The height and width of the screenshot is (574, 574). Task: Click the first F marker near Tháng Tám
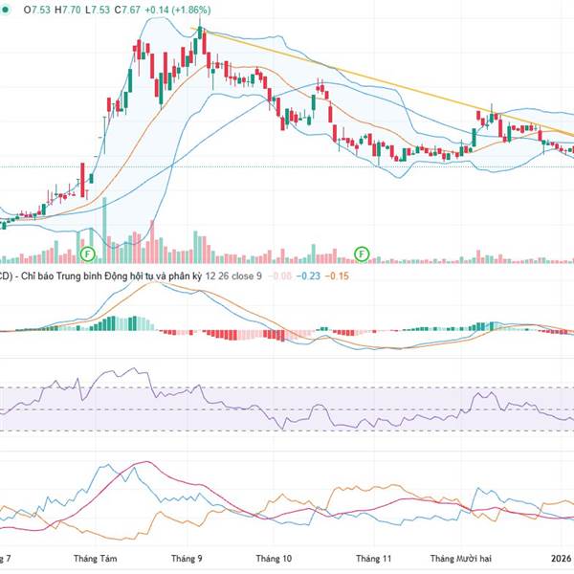(88, 254)
